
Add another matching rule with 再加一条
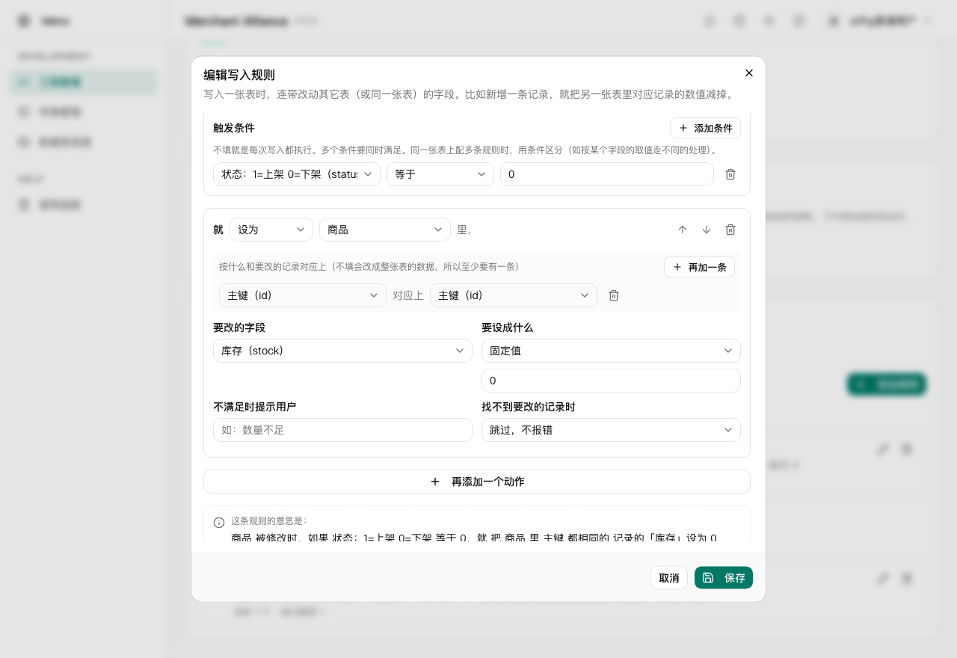click(699, 267)
